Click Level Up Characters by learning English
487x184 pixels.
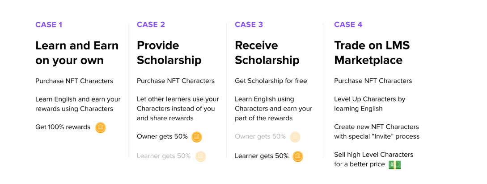369,103
